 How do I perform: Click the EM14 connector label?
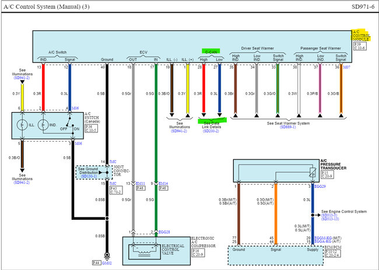tap(163, 184)
